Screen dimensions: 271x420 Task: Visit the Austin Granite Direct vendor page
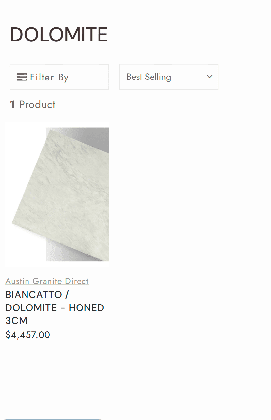[x=47, y=281]
